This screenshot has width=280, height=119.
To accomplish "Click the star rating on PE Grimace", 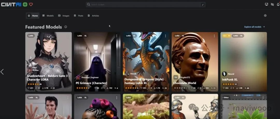I will [x=83, y=88].
